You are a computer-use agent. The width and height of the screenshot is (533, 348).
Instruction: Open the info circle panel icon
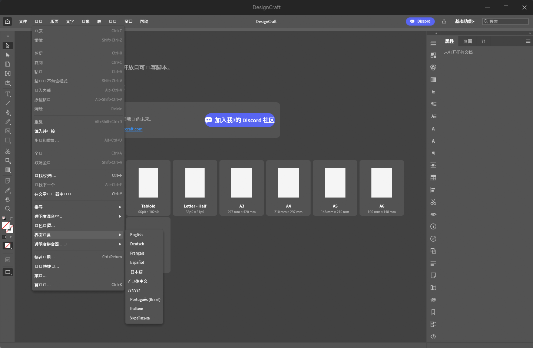tap(433, 226)
